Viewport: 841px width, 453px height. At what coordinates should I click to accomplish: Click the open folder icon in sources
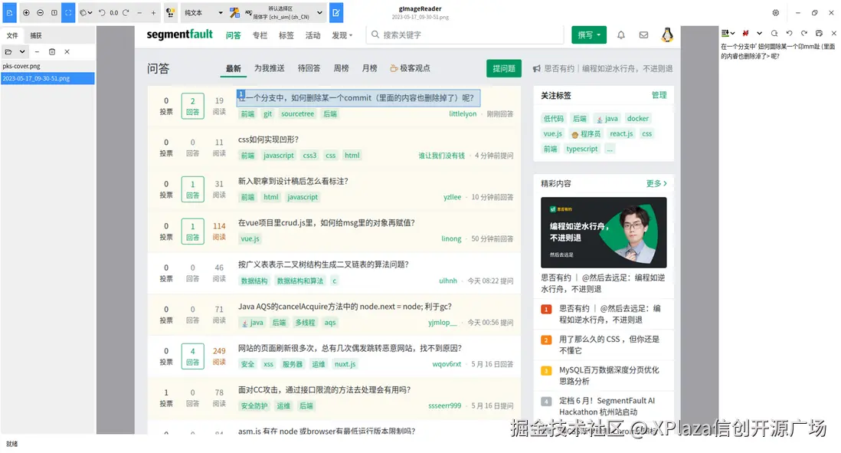pos(8,52)
